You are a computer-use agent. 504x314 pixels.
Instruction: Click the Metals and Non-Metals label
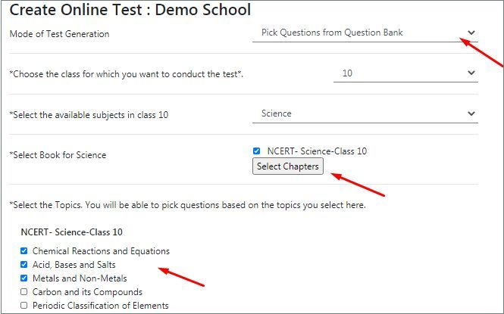[80, 278]
